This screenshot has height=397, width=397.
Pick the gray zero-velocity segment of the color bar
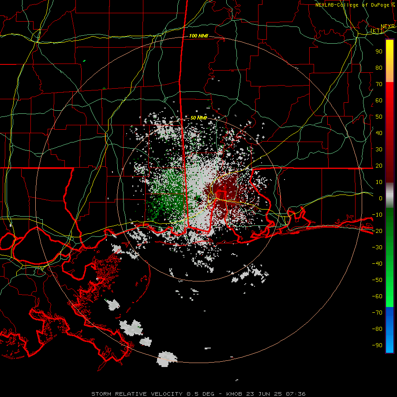[x=390, y=195]
